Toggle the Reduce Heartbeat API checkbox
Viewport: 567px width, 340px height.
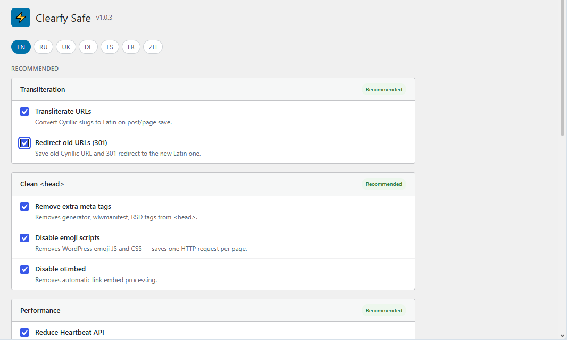(x=24, y=333)
